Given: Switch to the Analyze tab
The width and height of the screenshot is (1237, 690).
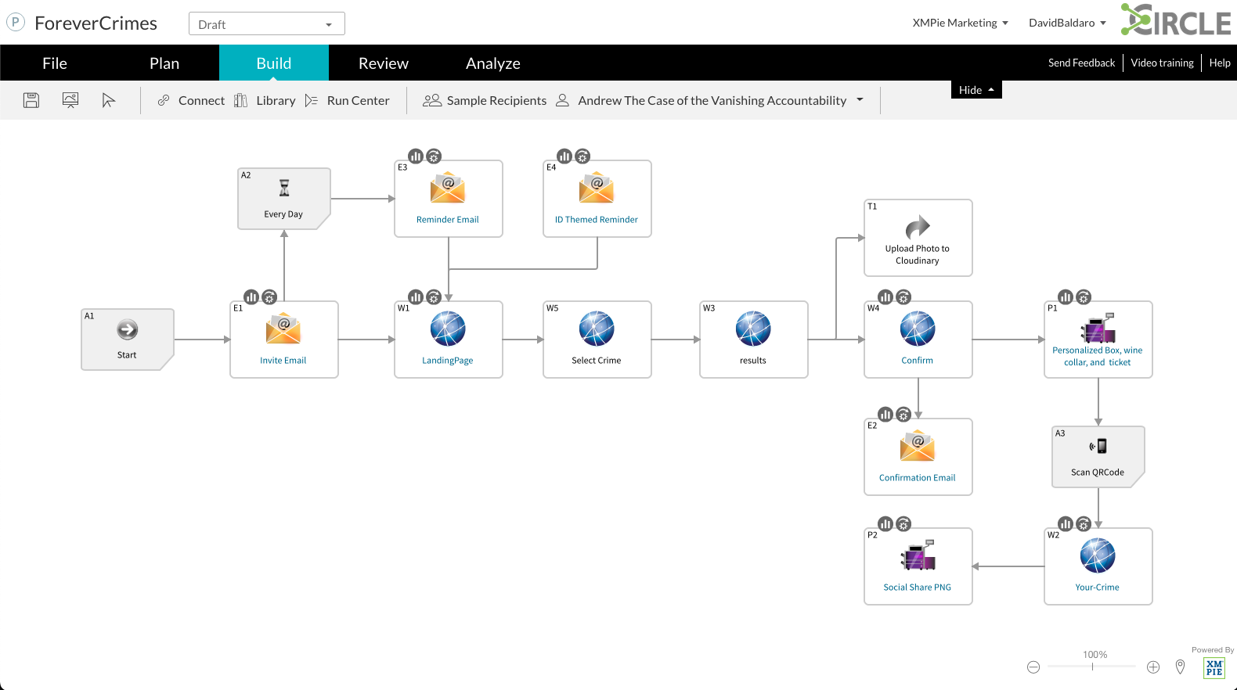Looking at the screenshot, I should tap(492, 63).
